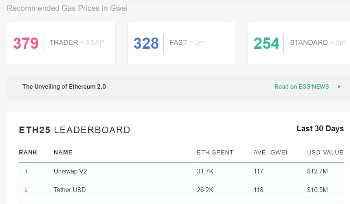Click the ETH25 LEADERBOARD heading
Viewport: 350px width, 204px height.
click(x=75, y=130)
